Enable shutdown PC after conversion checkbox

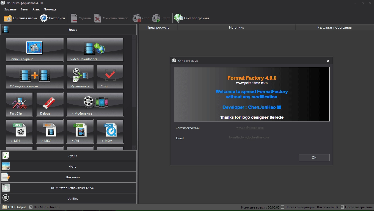(x=283, y=207)
